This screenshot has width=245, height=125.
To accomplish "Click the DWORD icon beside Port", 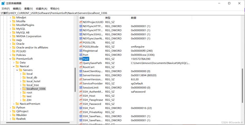I will click(81, 55).
